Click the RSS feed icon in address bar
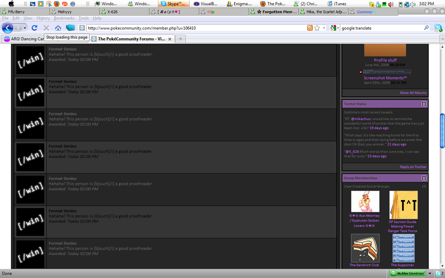 [x=310, y=28]
